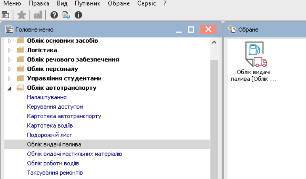Open the Вид menu
This screenshot has width=306, height=179.
(x=62, y=3)
